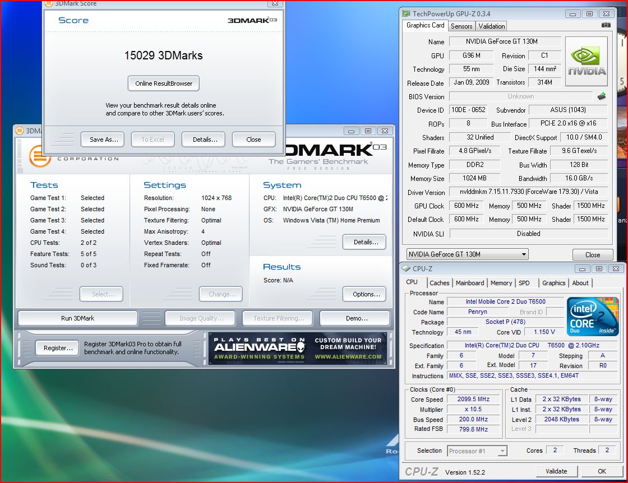Minimize the 3DMark03 main window
The image size is (628, 483).
pos(351,131)
